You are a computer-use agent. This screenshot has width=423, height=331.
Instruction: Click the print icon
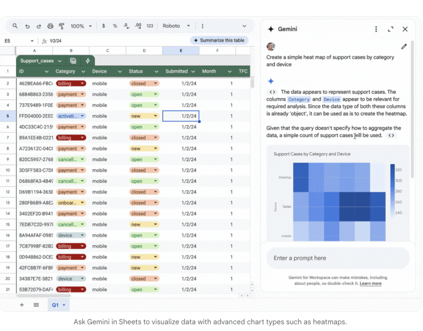click(x=50, y=26)
